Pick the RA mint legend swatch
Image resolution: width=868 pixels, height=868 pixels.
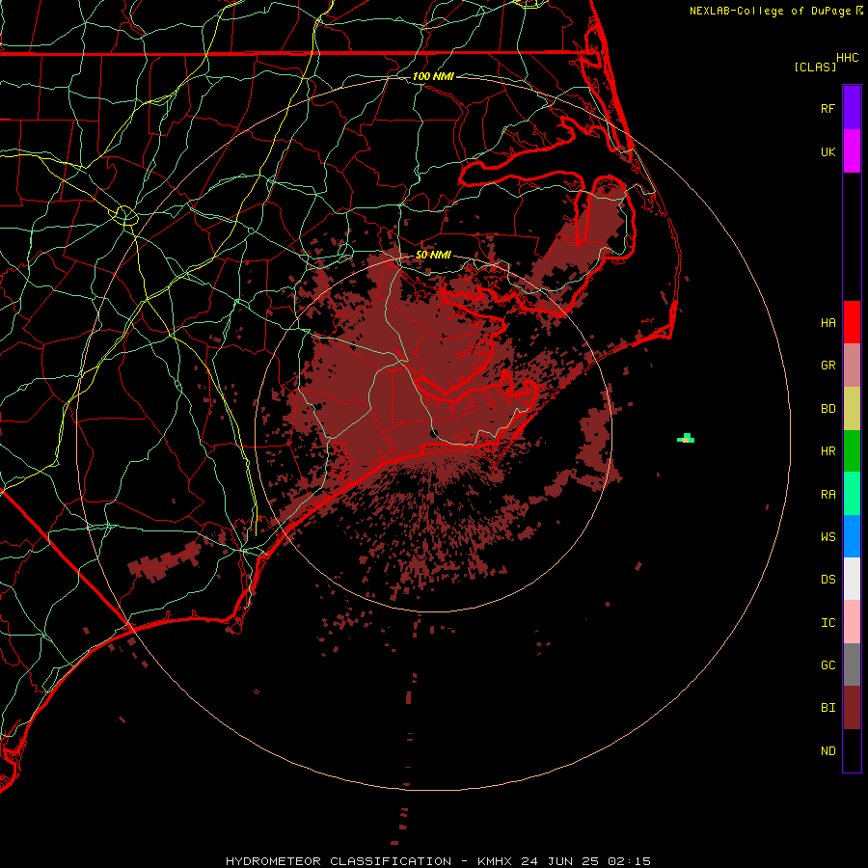coord(852,494)
